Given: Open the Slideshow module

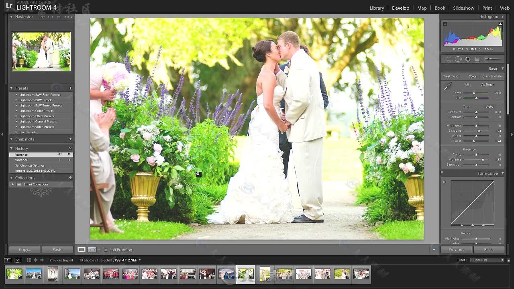Looking at the screenshot, I should pyautogui.click(x=463, y=8).
